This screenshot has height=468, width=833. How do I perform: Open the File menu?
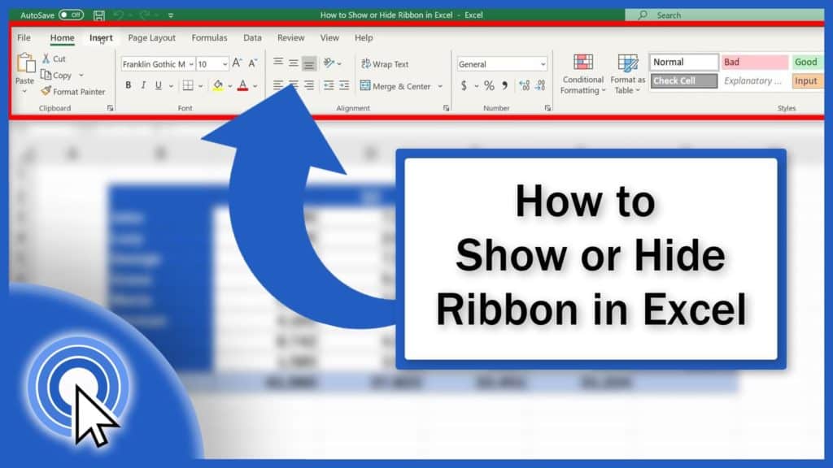(x=24, y=37)
